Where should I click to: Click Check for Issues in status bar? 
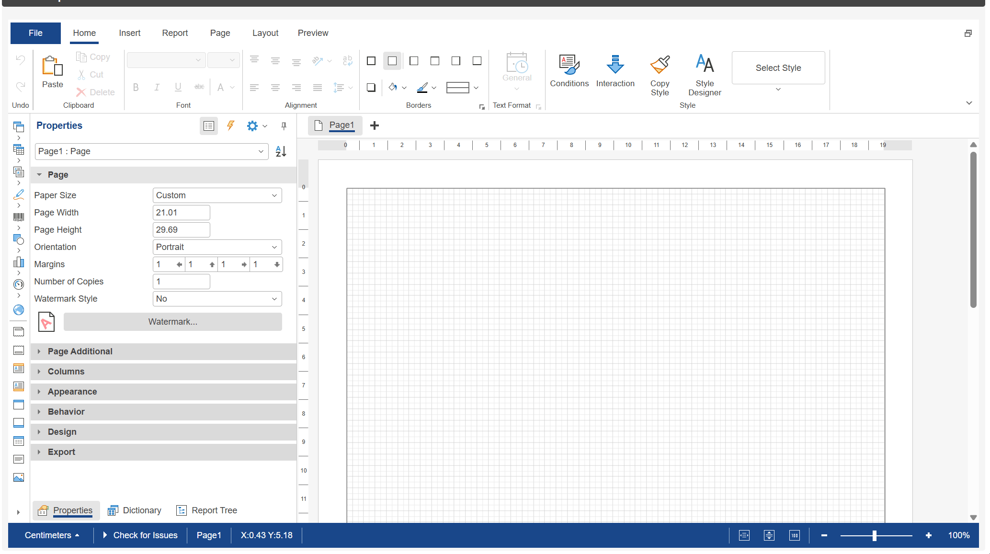click(140, 535)
